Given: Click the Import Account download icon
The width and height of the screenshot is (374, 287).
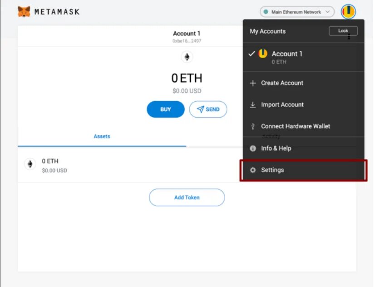Looking at the screenshot, I should 253,105.
